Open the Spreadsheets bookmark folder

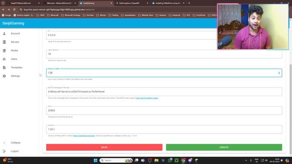[128, 15]
